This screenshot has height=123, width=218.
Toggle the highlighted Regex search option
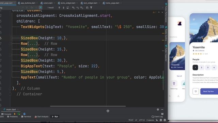point(41,8)
